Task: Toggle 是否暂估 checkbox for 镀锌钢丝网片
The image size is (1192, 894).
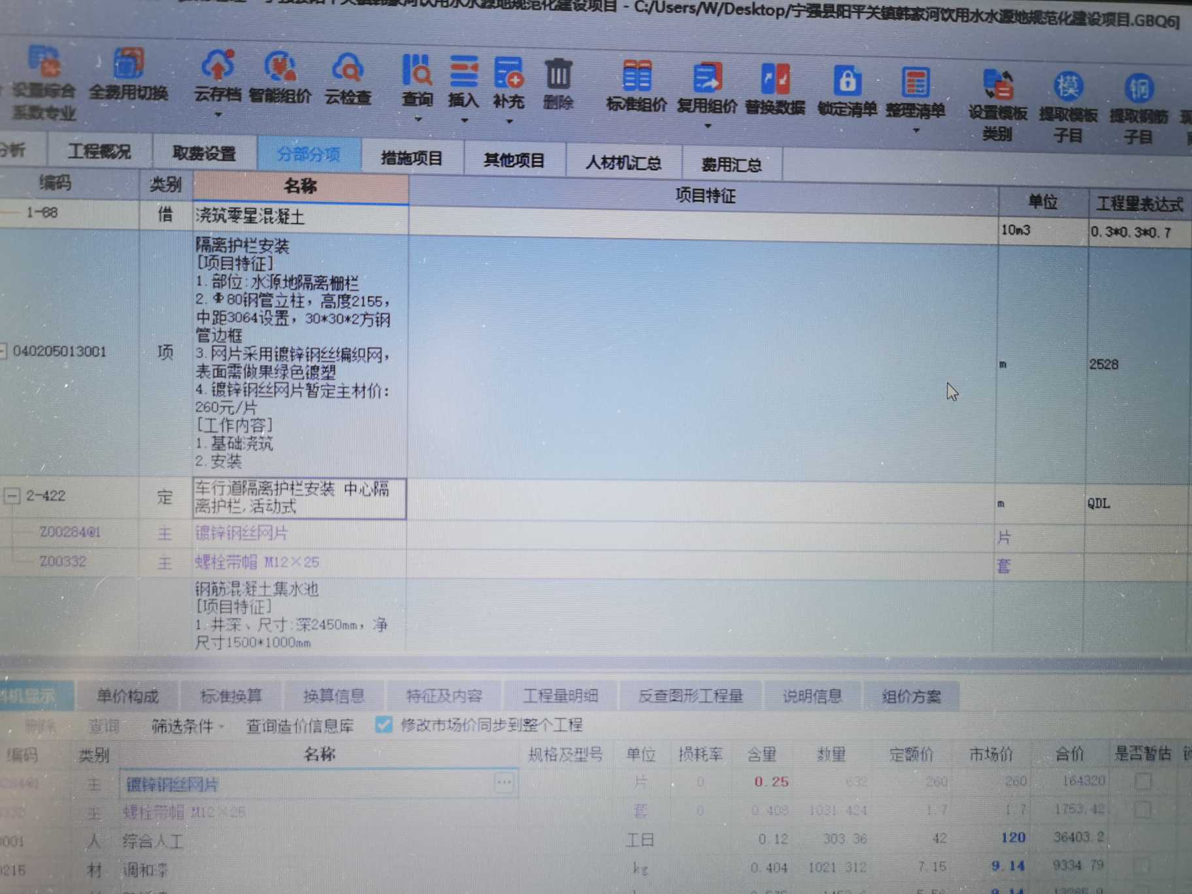Action: click(x=1143, y=781)
